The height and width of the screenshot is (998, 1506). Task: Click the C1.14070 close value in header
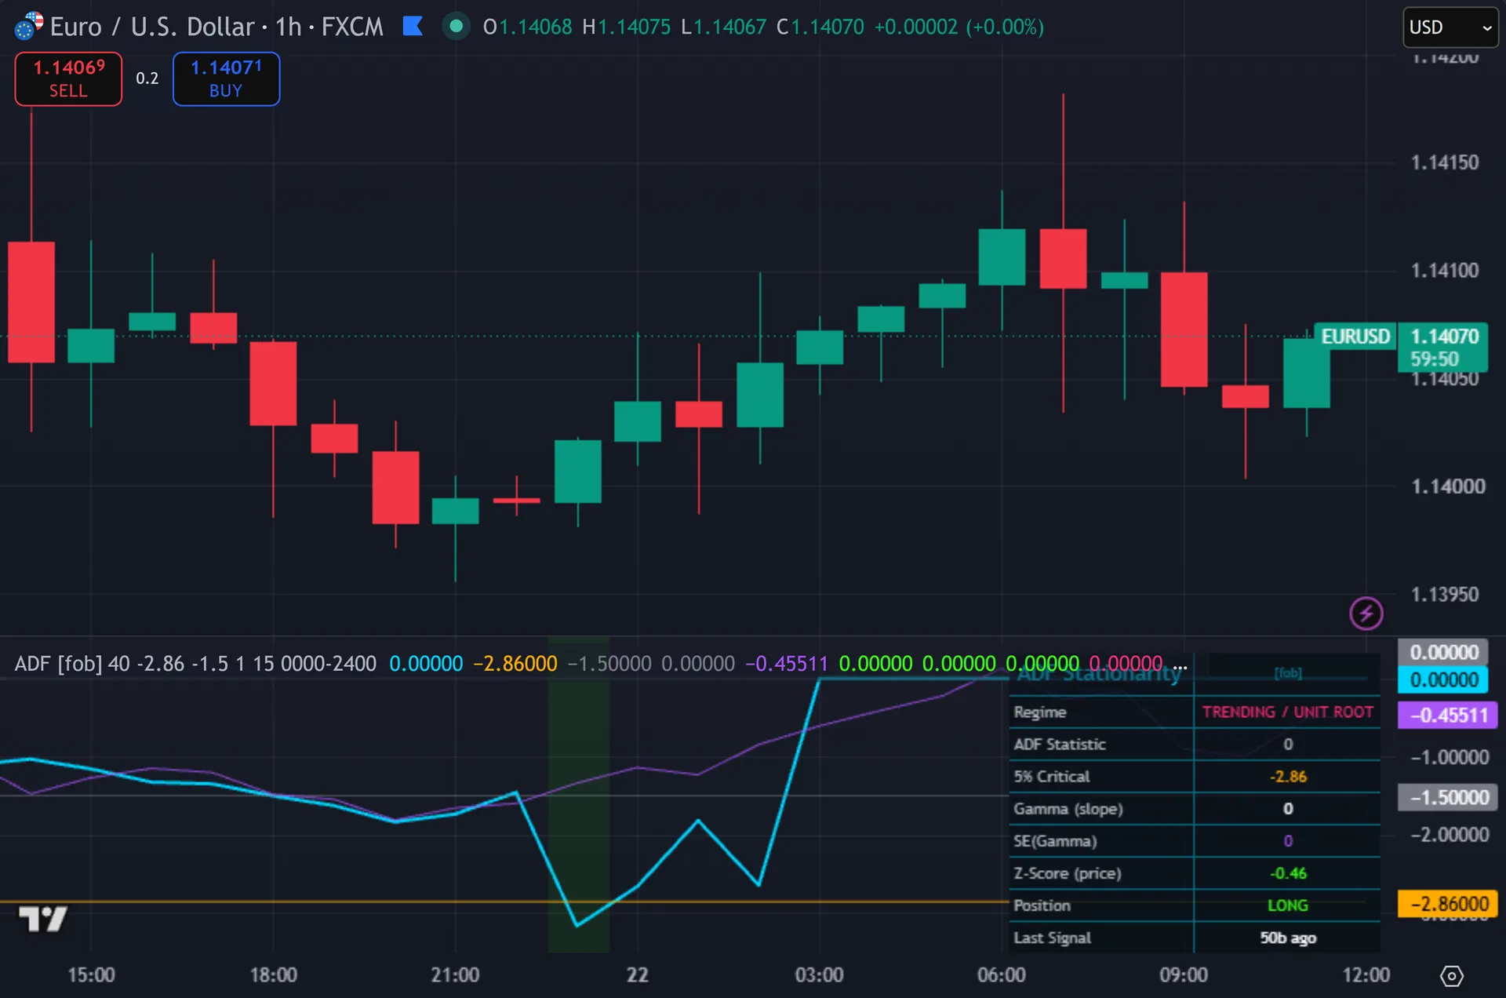coord(820,27)
